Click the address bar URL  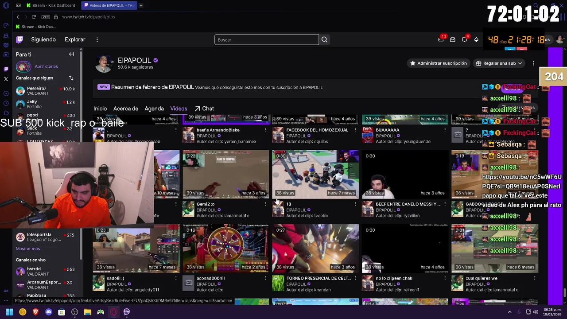tap(88, 17)
